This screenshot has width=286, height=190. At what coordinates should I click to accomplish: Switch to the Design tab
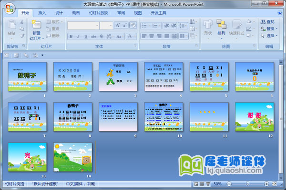pyautogui.click(x=59, y=13)
